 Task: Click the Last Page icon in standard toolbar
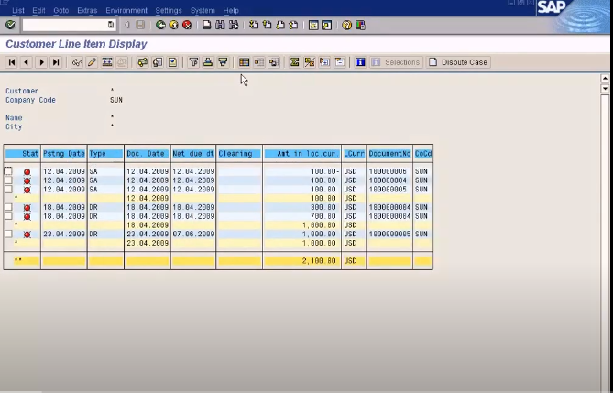[x=293, y=25]
